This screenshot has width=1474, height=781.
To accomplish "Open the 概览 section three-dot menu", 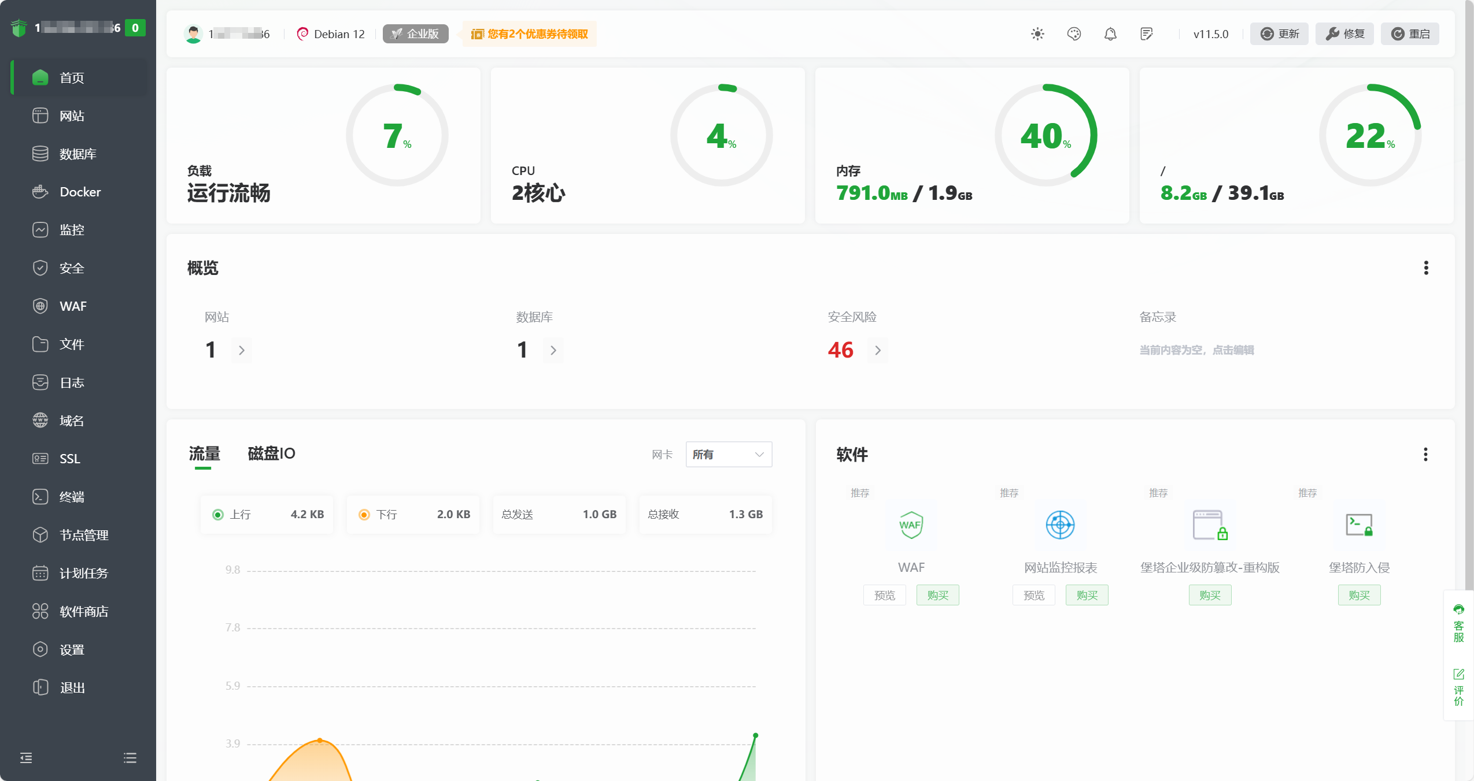I will [1425, 268].
